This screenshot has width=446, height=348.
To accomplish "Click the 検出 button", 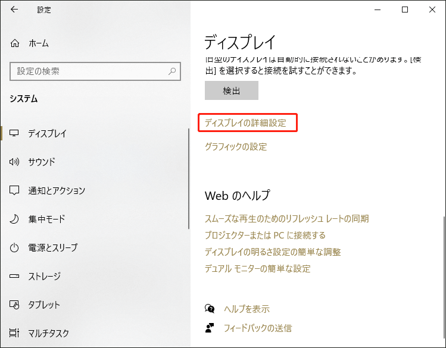I will pos(232,90).
